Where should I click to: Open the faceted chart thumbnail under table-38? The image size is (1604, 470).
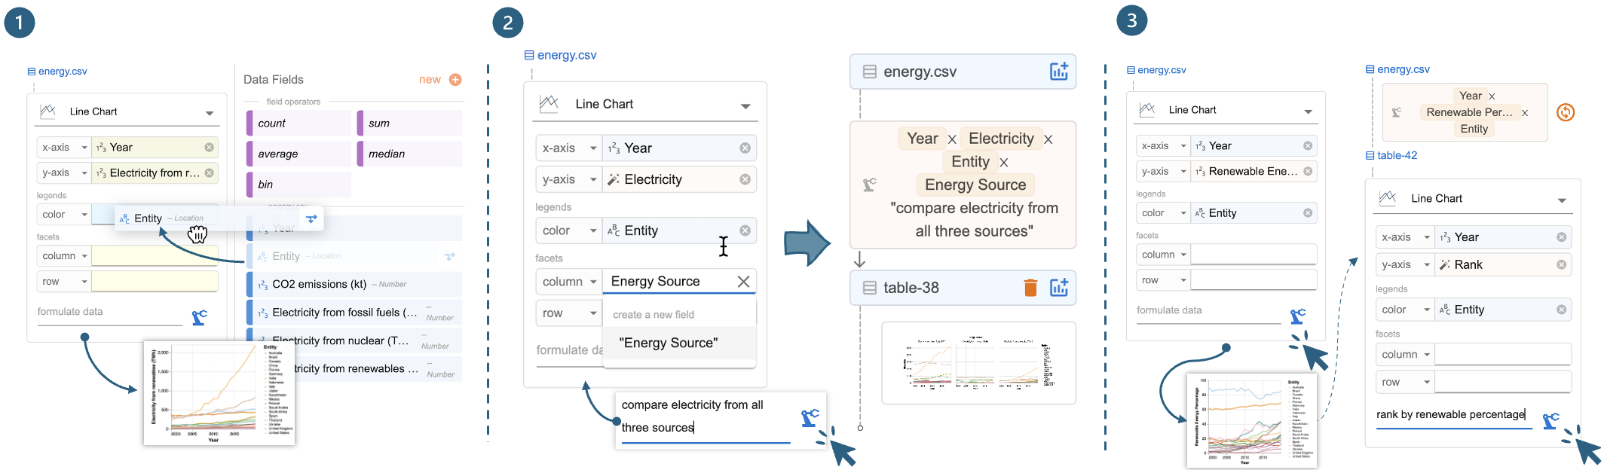(978, 364)
